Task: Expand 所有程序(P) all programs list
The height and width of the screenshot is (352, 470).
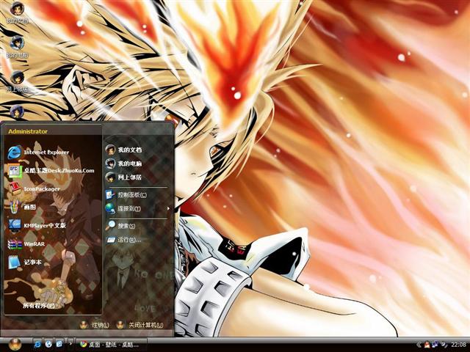Action: point(39,306)
